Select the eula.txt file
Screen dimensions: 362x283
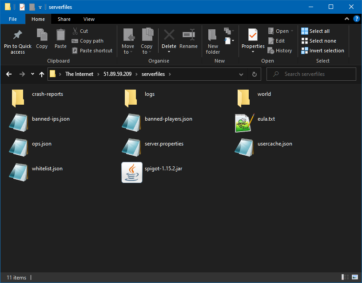click(x=255, y=123)
